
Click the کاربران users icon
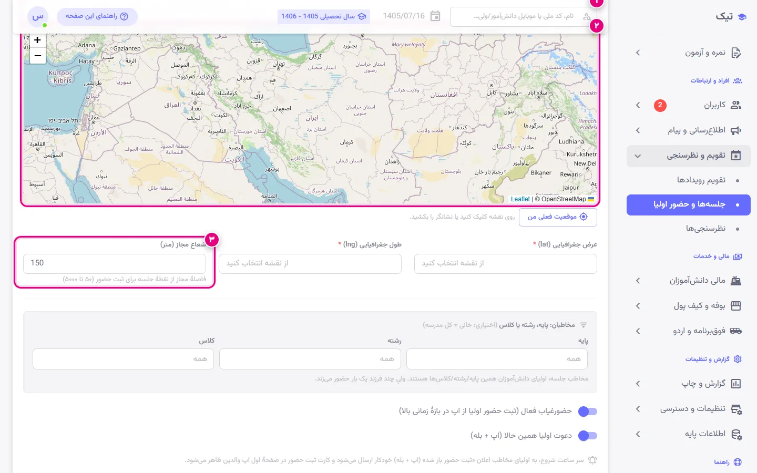[x=736, y=105]
